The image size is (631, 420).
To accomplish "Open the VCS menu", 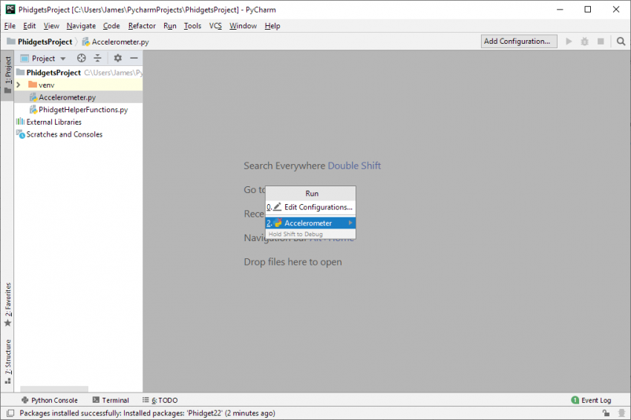I will coord(215,26).
